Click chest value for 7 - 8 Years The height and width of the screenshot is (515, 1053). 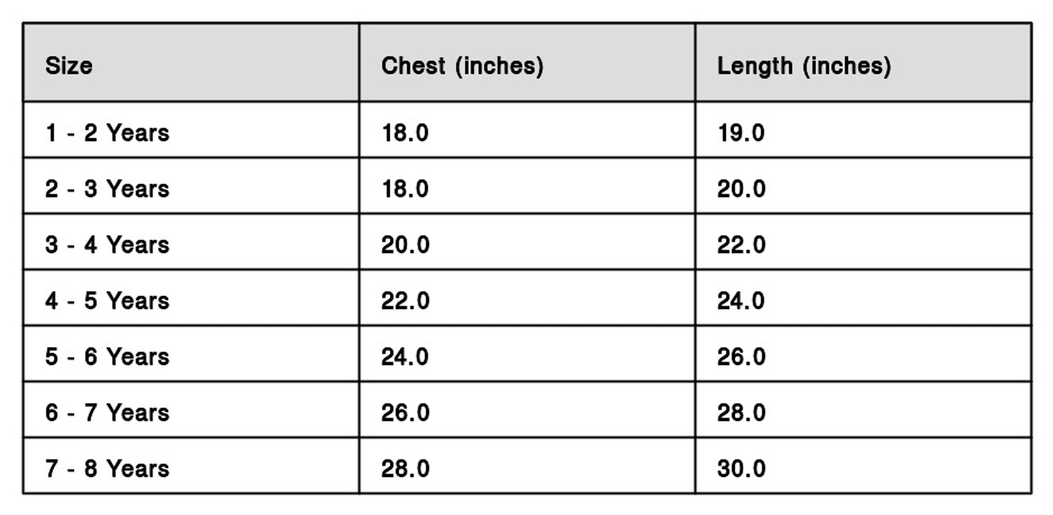pyautogui.click(x=405, y=468)
